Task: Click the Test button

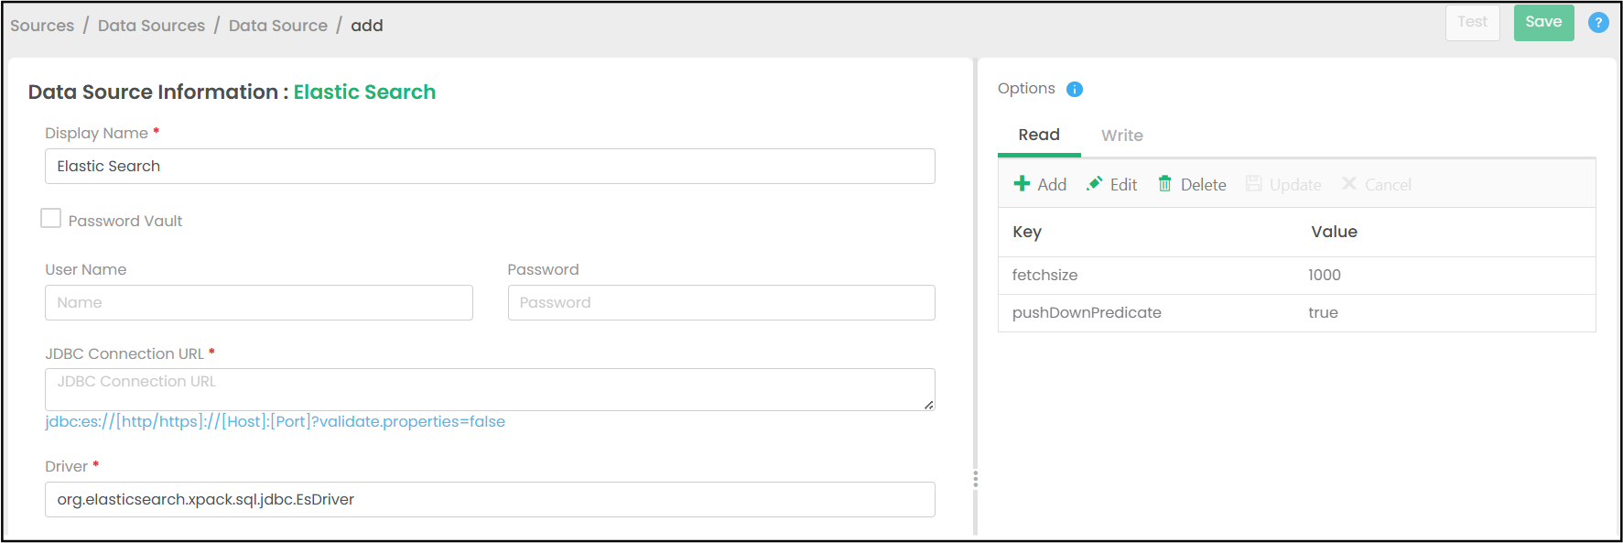Action: coord(1472,23)
